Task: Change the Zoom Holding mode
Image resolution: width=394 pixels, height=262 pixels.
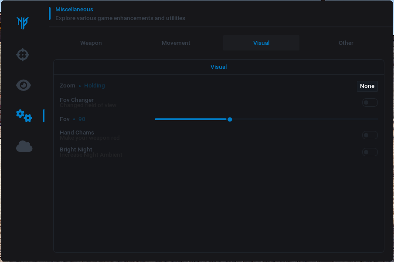Action: pyautogui.click(x=94, y=86)
